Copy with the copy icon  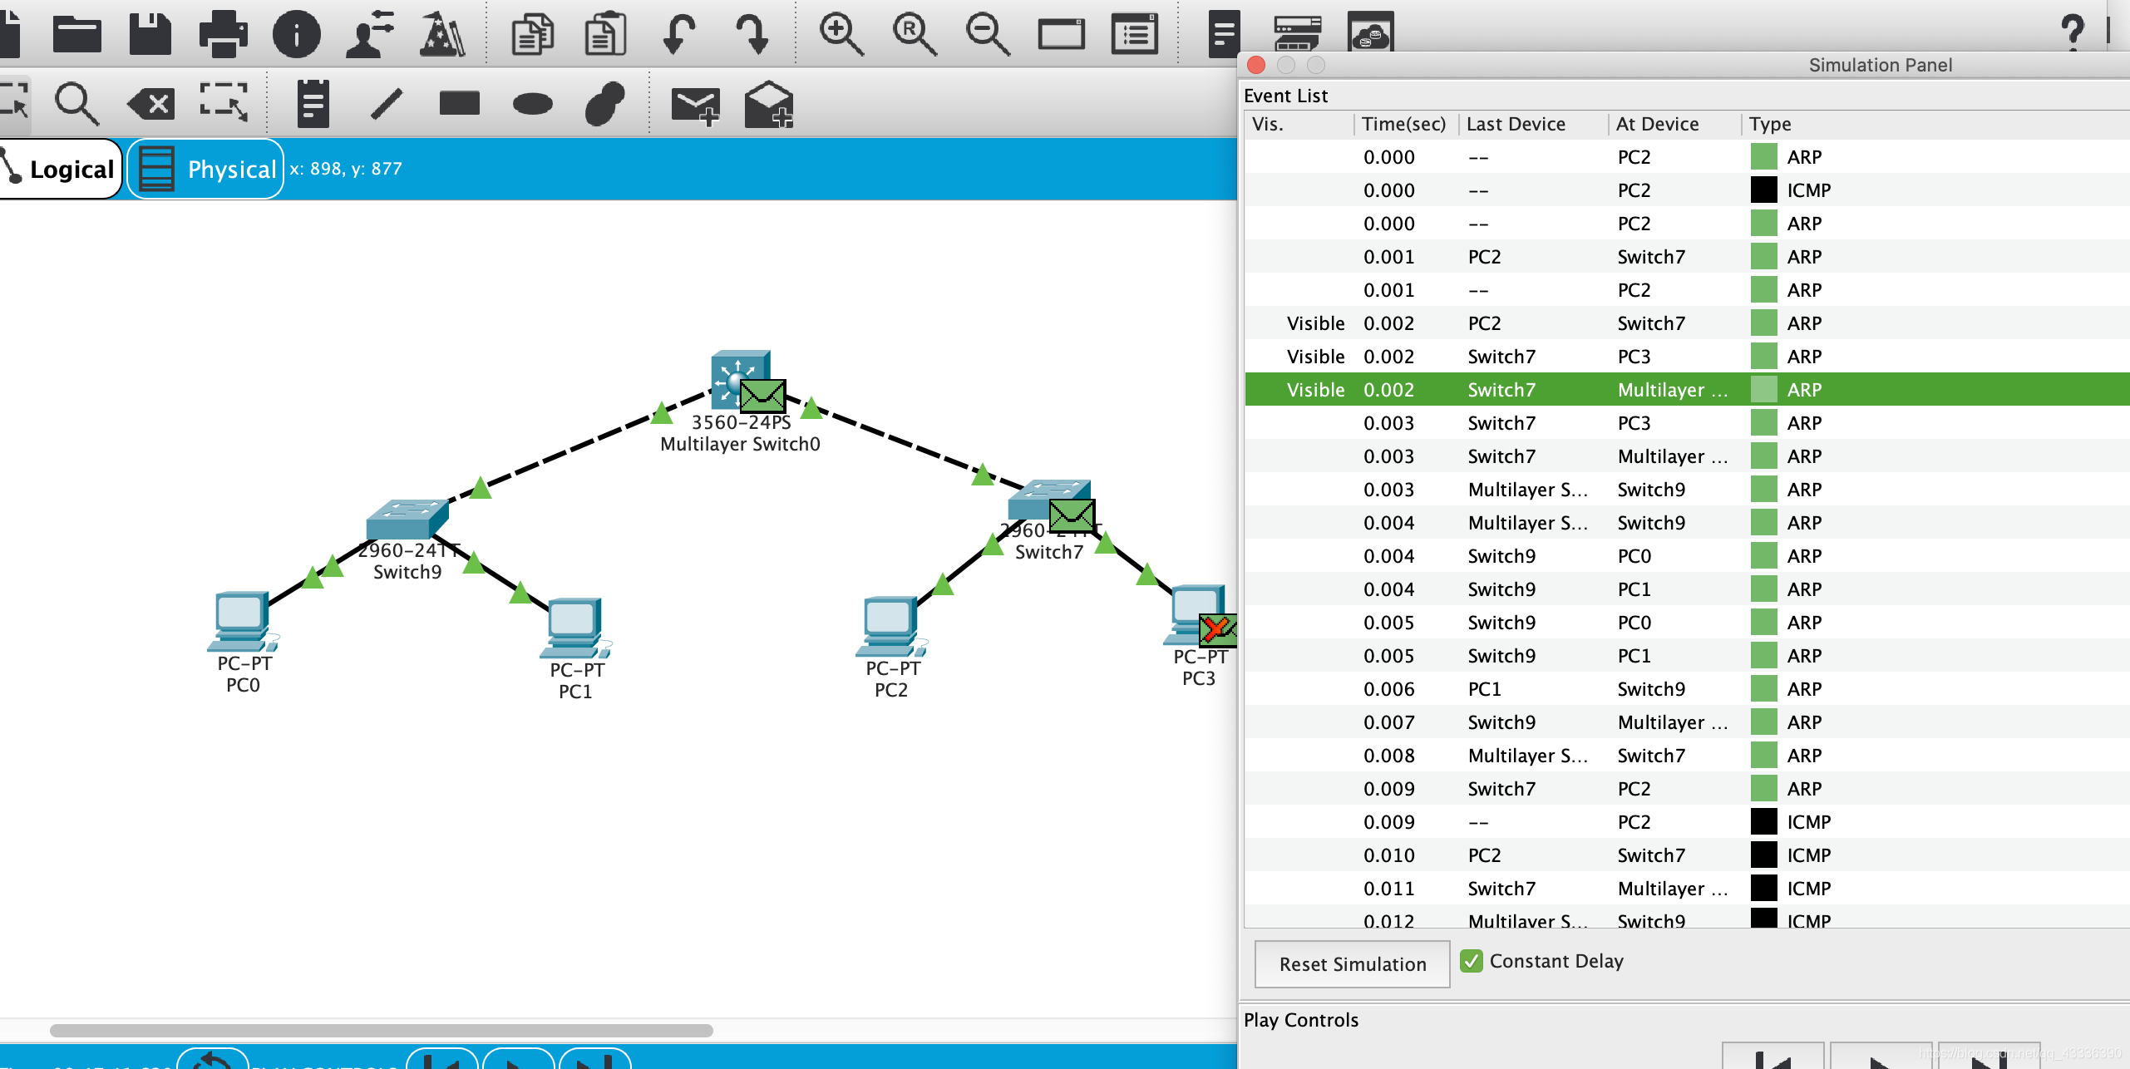coord(532,34)
